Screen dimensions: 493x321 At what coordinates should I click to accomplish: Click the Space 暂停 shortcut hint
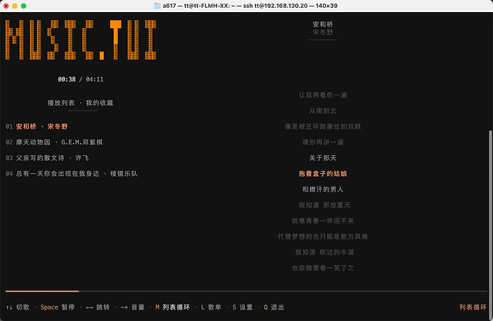(58, 307)
